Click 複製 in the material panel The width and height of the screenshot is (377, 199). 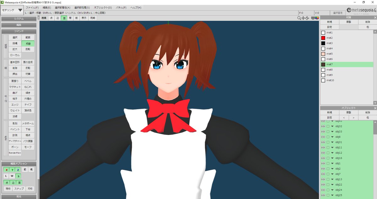348,22
